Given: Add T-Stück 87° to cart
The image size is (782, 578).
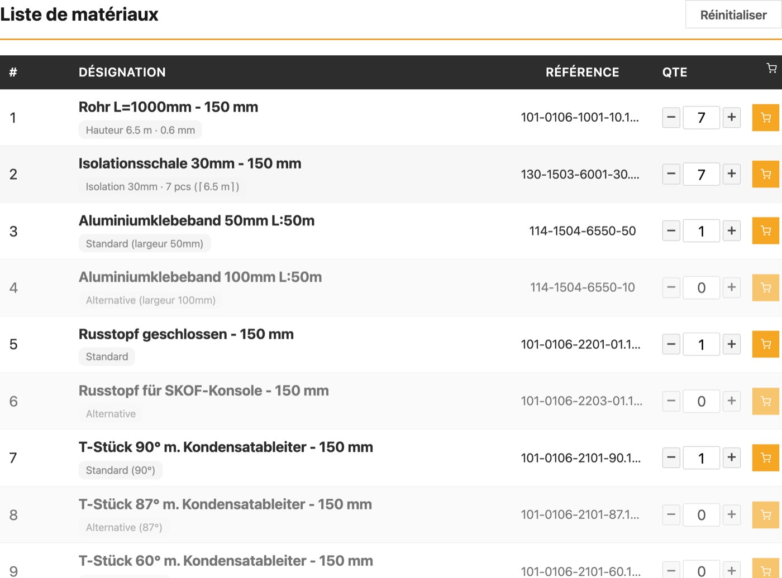Looking at the screenshot, I should click(766, 515).
